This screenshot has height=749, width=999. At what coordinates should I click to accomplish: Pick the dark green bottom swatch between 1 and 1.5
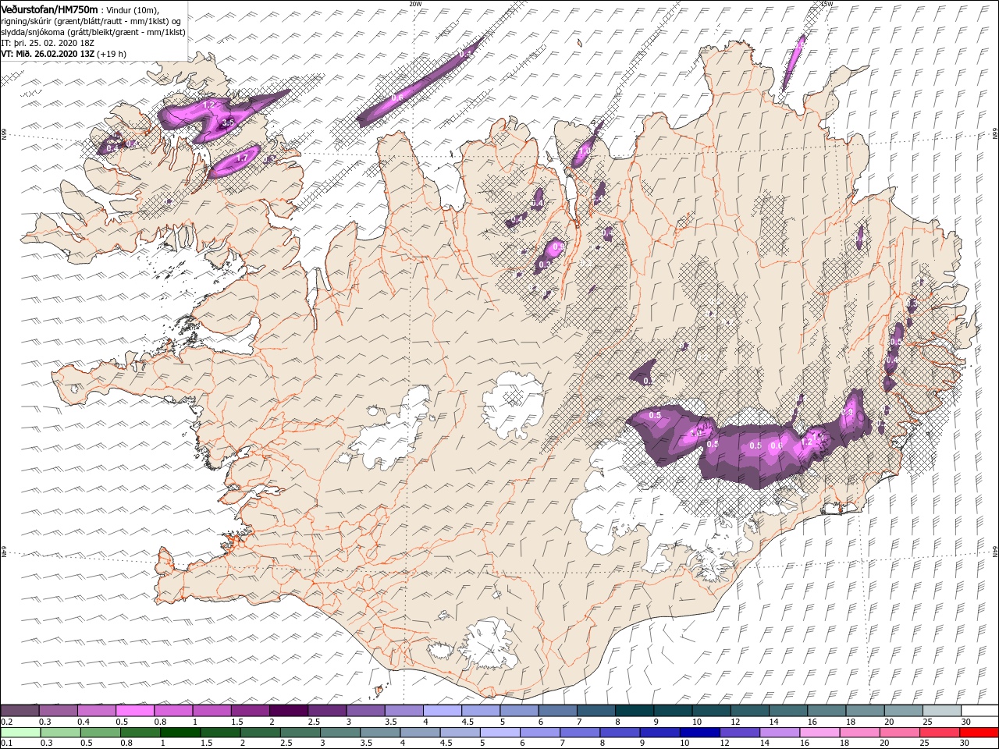point(180,733)
